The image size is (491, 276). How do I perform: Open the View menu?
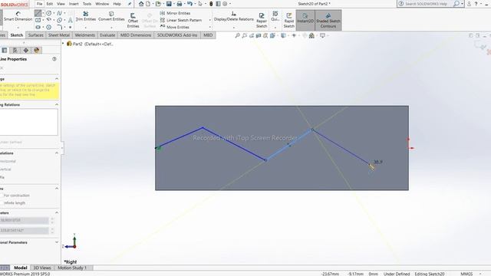(61, 4)
